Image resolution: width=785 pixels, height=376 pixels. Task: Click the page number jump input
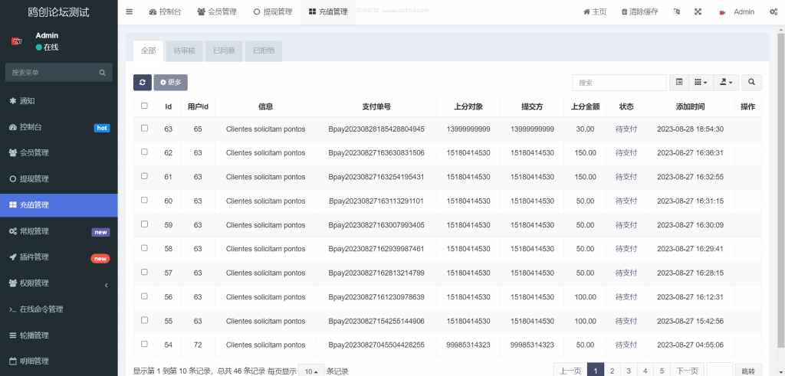click(x=720, y=371)
